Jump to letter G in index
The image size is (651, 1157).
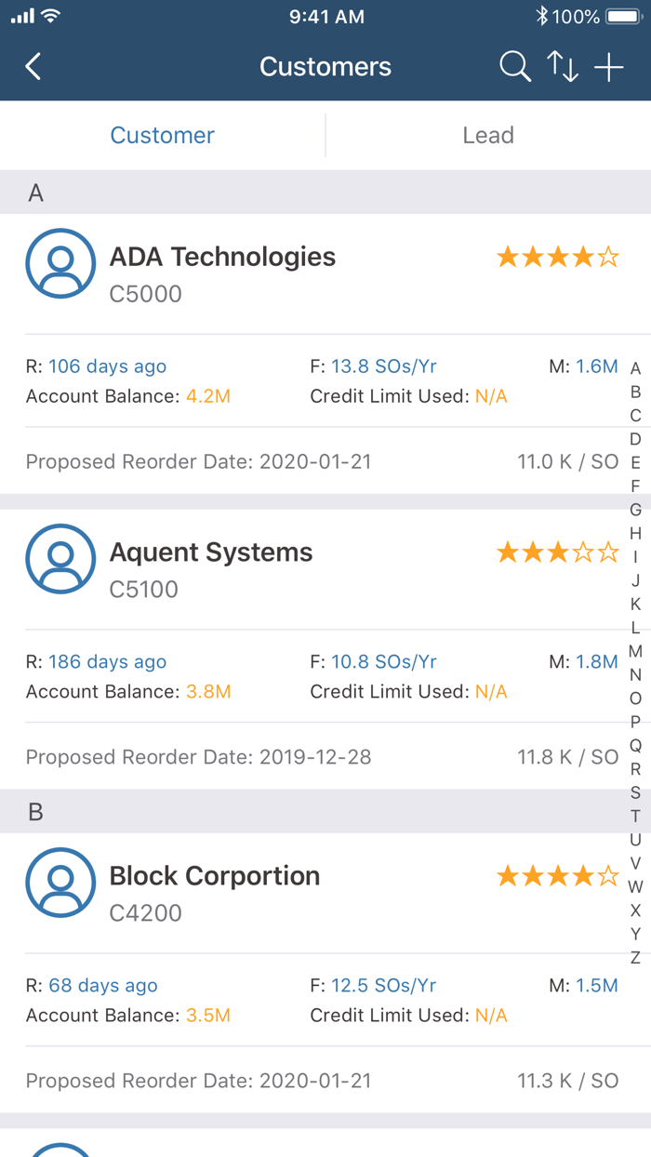tap(635, 510)
